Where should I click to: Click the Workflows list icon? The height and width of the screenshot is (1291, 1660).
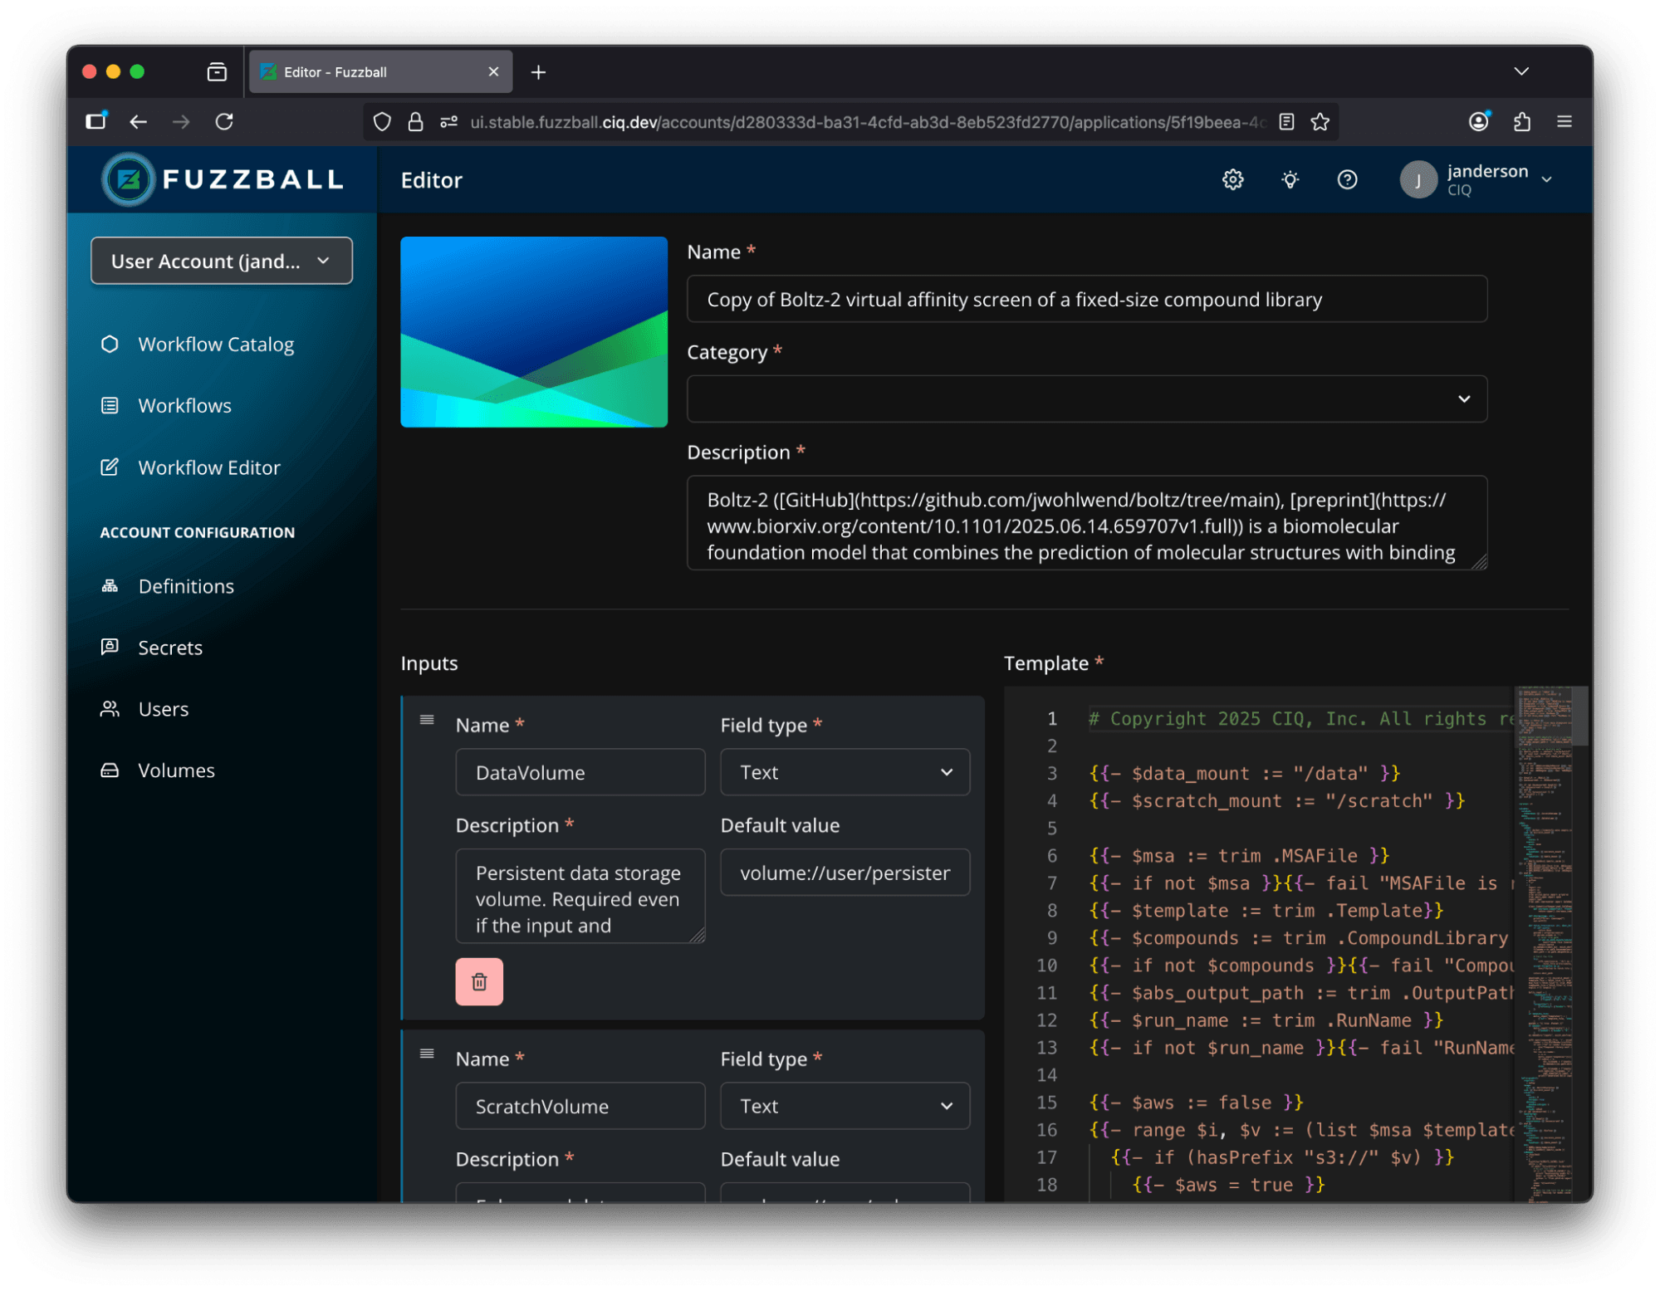(x=110, y=405)
